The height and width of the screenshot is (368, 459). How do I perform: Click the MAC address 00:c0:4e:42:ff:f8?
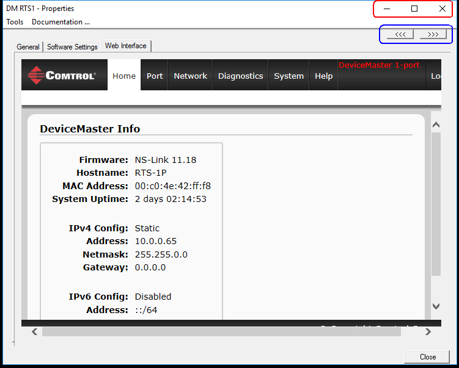point(173,186)
